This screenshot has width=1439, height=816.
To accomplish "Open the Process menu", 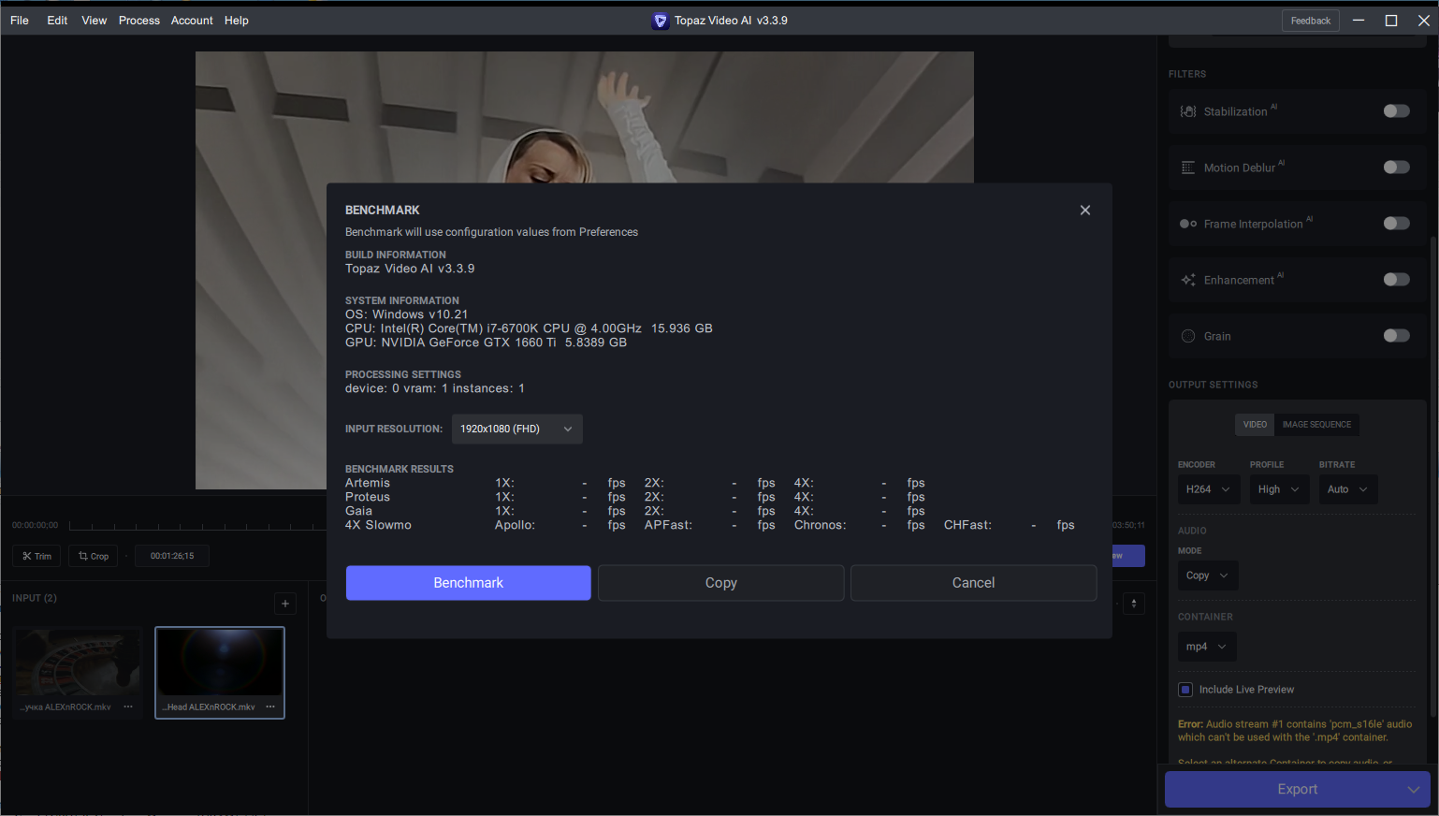I will coord(139,20).
